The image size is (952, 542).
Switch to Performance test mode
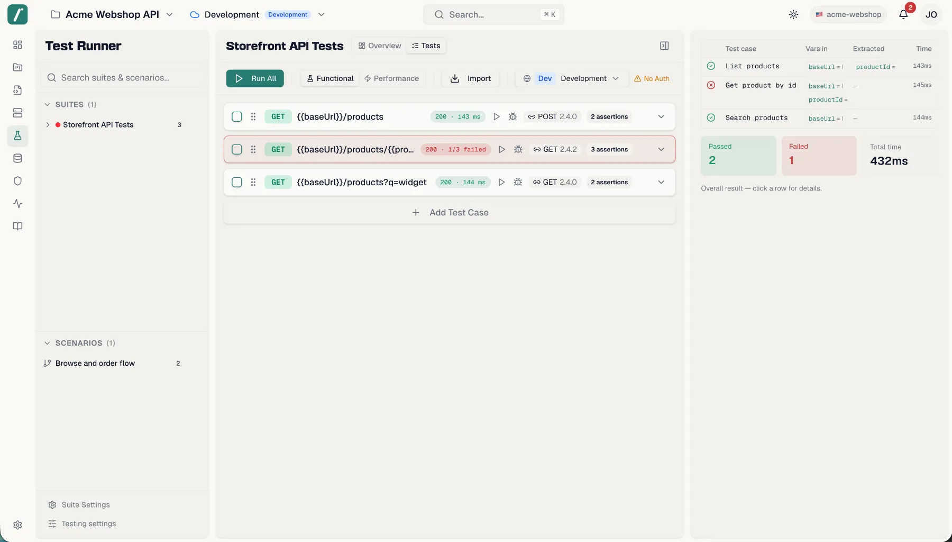pyautogui.click(x=391, y=78)
